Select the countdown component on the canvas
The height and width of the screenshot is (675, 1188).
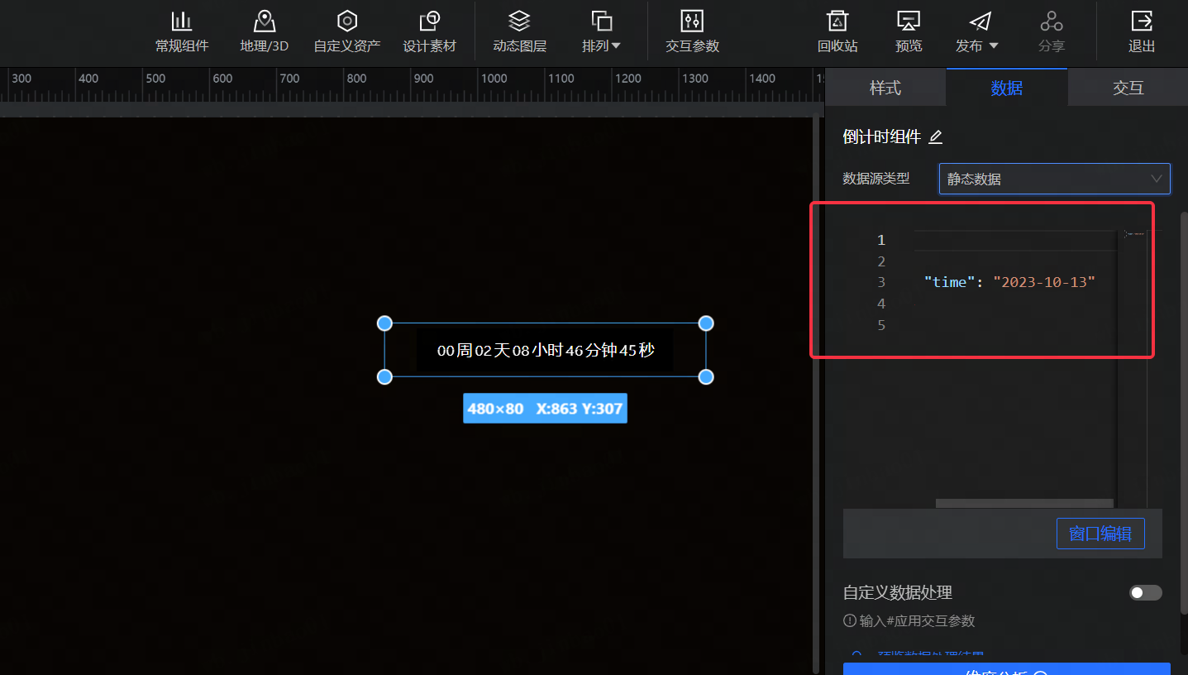click(545, 350)
